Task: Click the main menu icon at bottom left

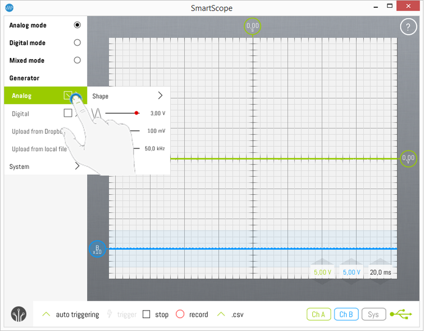Action: tap(18, 314)
